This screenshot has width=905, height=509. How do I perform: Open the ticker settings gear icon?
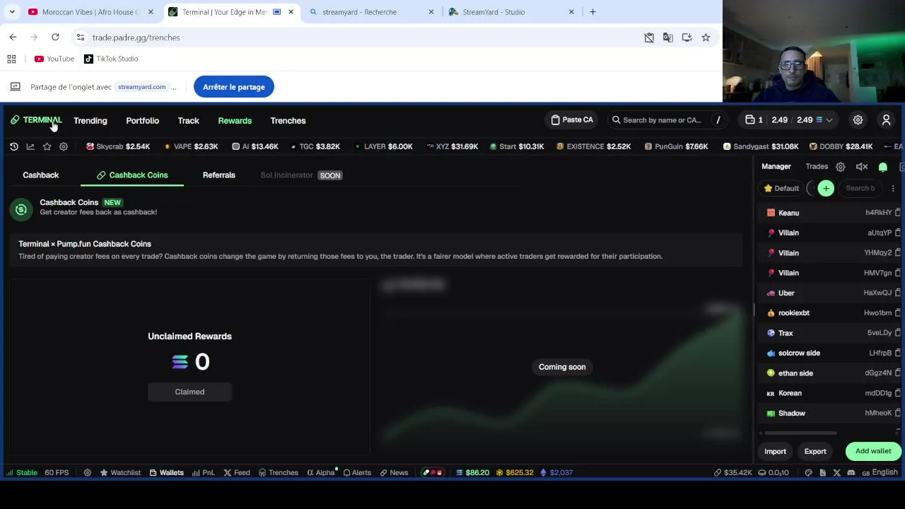(64, 146)
